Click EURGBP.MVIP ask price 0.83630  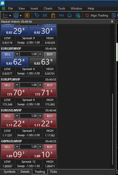click(43, 62)
